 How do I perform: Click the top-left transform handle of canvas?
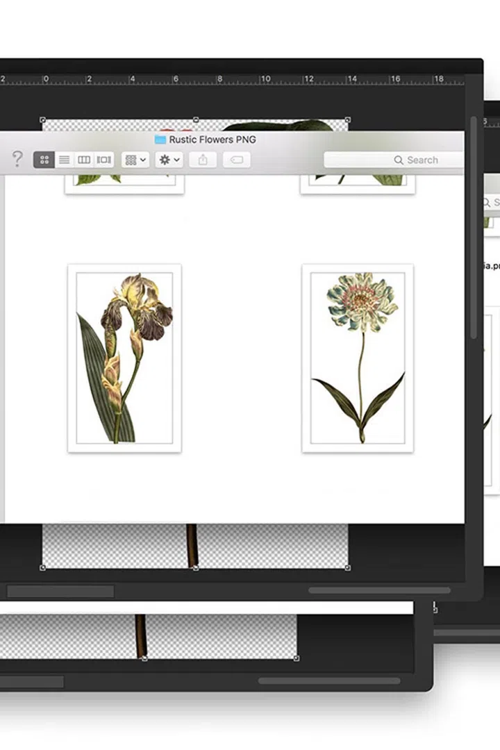pos(43,119)
